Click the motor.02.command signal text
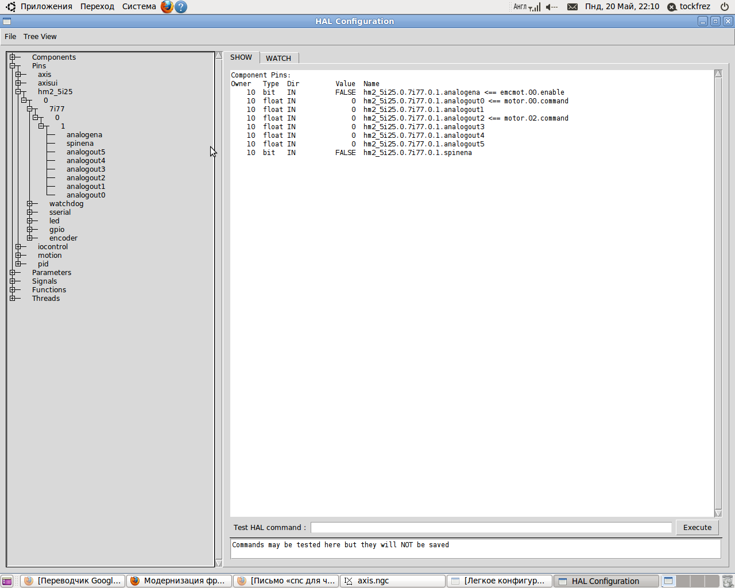This screenshot has height=588, width=735. coord(536,118)
